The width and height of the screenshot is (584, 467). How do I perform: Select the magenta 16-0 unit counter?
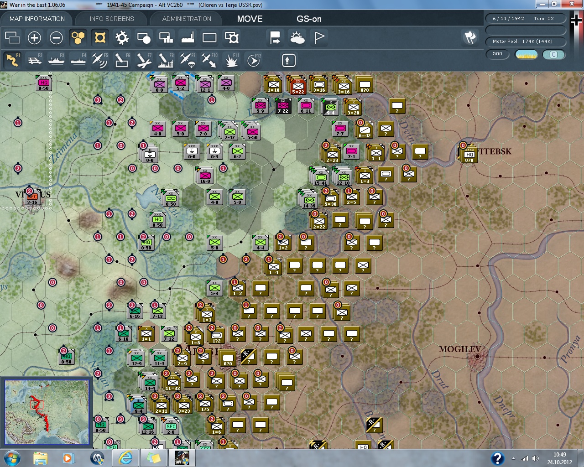tap(205, 176)
